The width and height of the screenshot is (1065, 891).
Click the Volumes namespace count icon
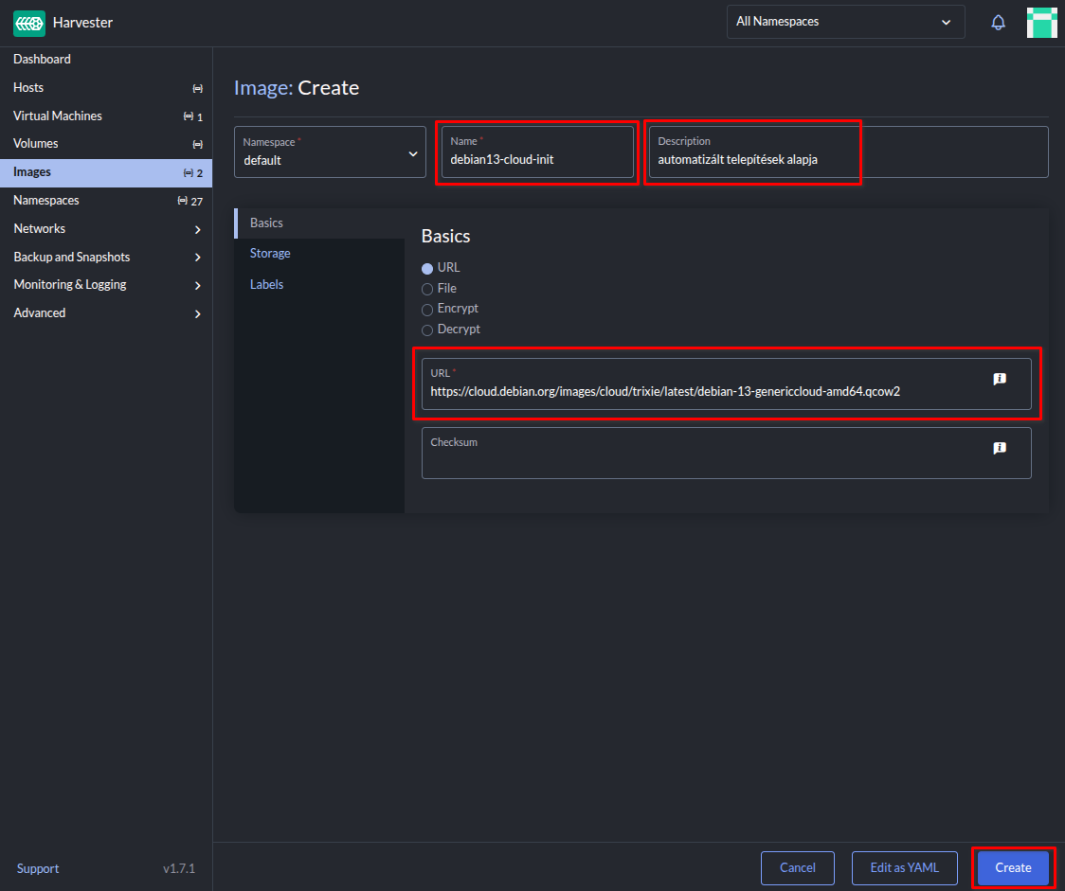click(197, 145)
